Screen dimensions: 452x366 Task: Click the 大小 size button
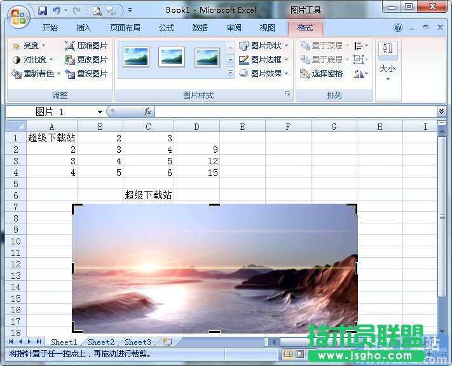387,68
